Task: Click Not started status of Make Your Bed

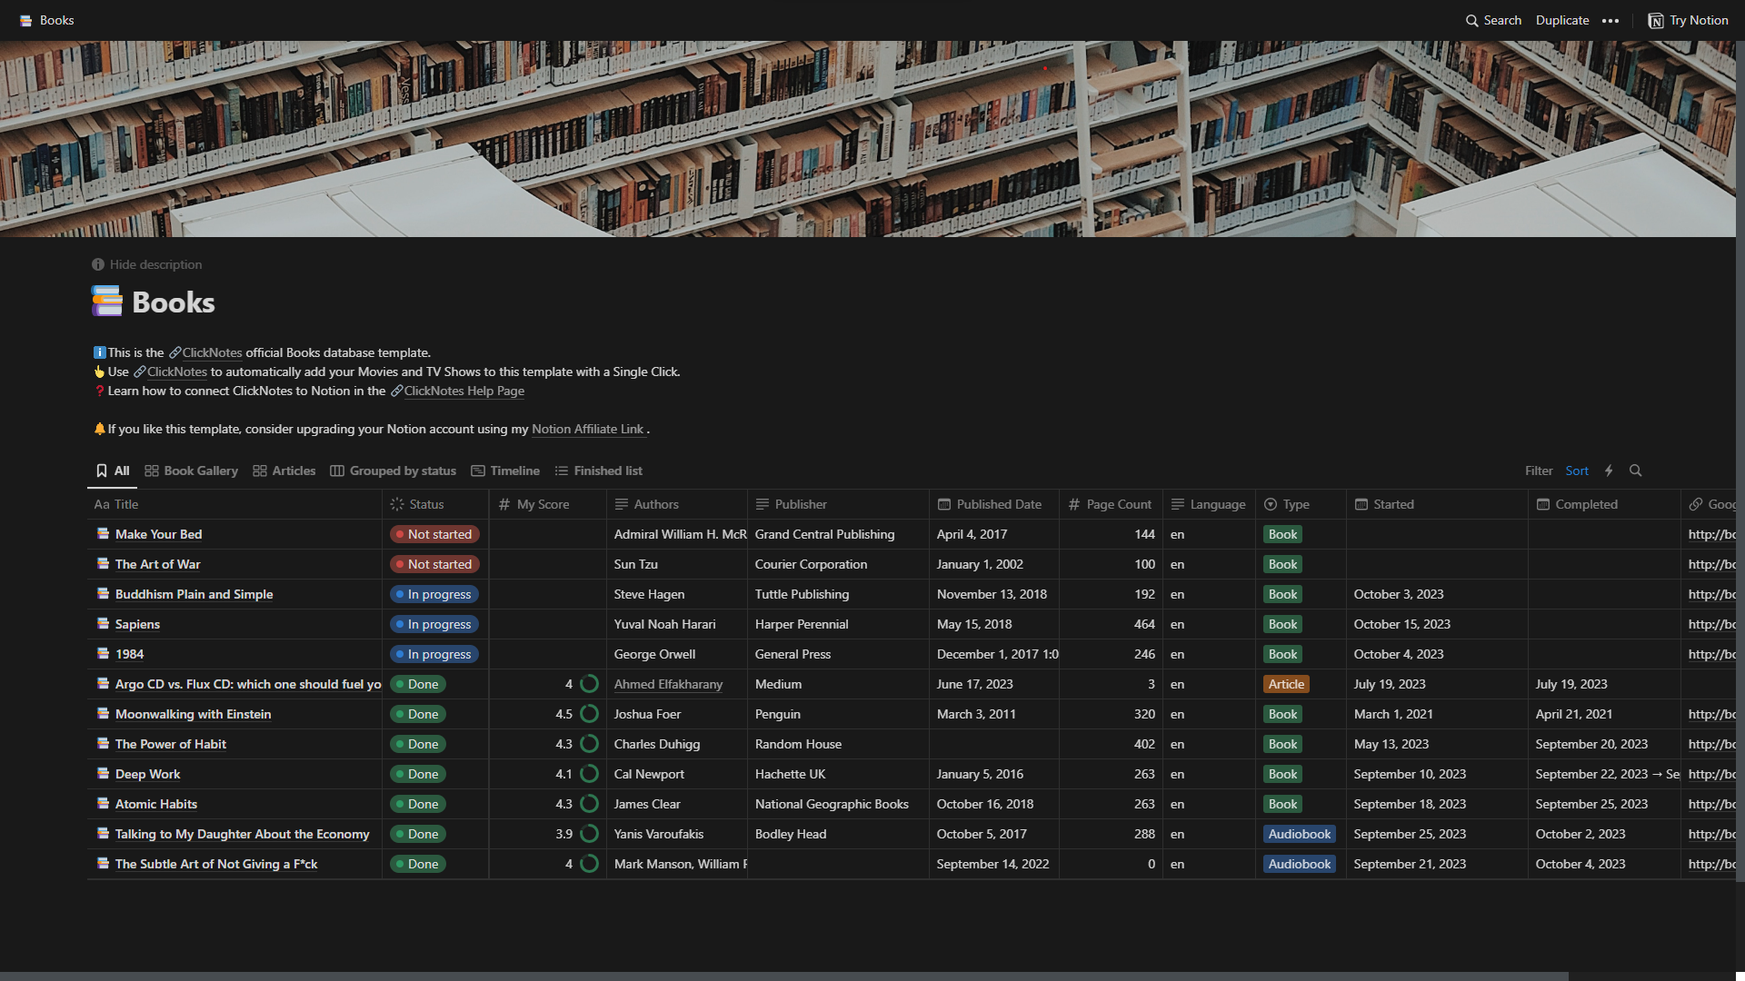Action: (434, 534)
